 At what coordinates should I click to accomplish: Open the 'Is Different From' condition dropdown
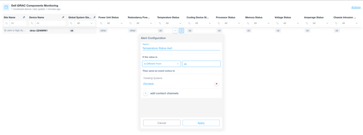[162, 64]
